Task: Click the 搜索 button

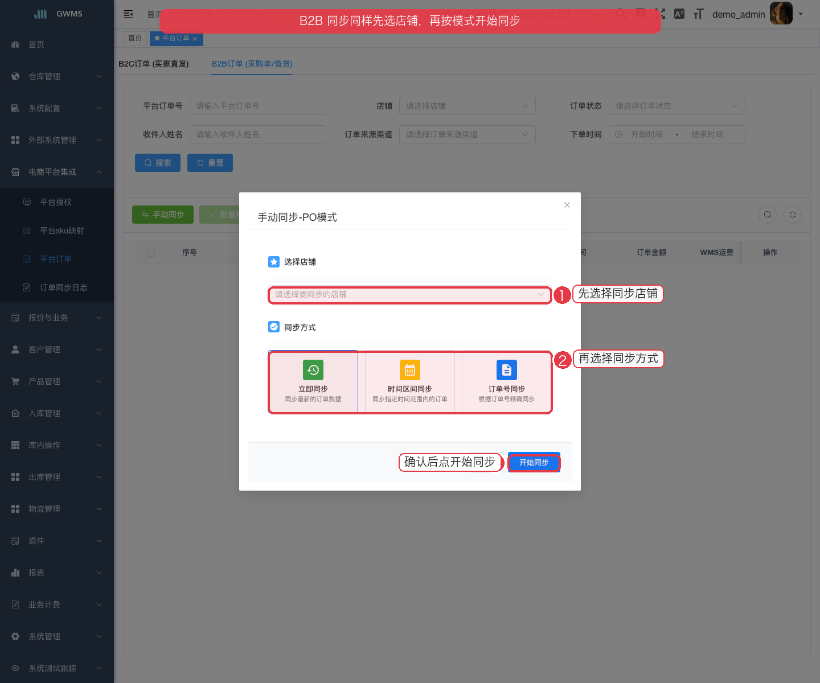Action: click(x=158, y=163)
